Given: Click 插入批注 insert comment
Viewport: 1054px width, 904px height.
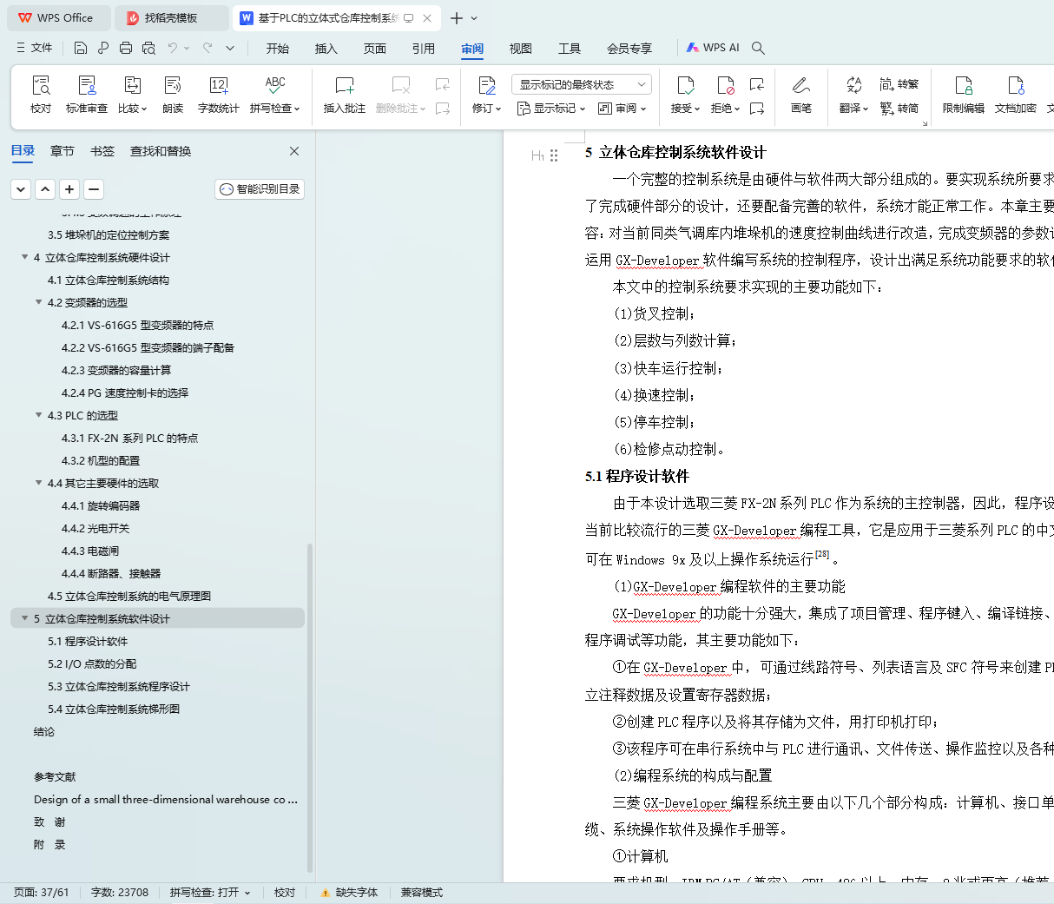Looking at the screenshot, I should (345, 95).
